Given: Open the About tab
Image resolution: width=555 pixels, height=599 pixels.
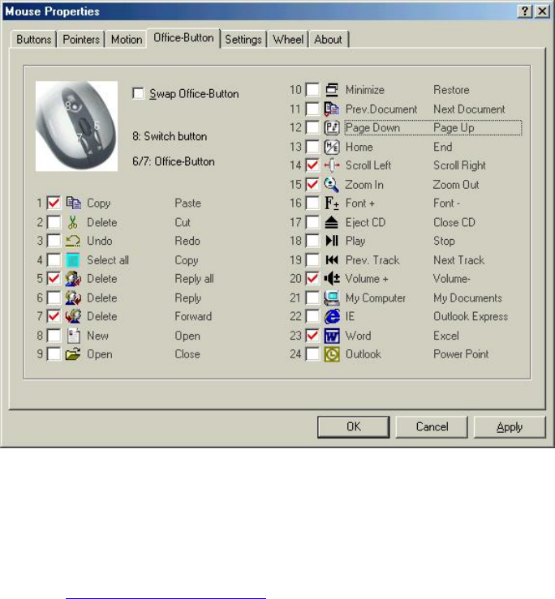Looking at the screenshot, I should point(328,40).
